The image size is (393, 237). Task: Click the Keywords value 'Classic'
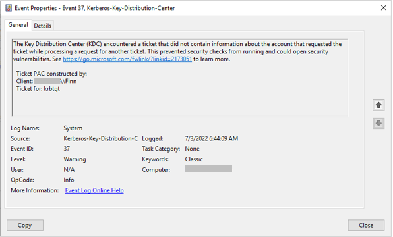tap(194, 159)
